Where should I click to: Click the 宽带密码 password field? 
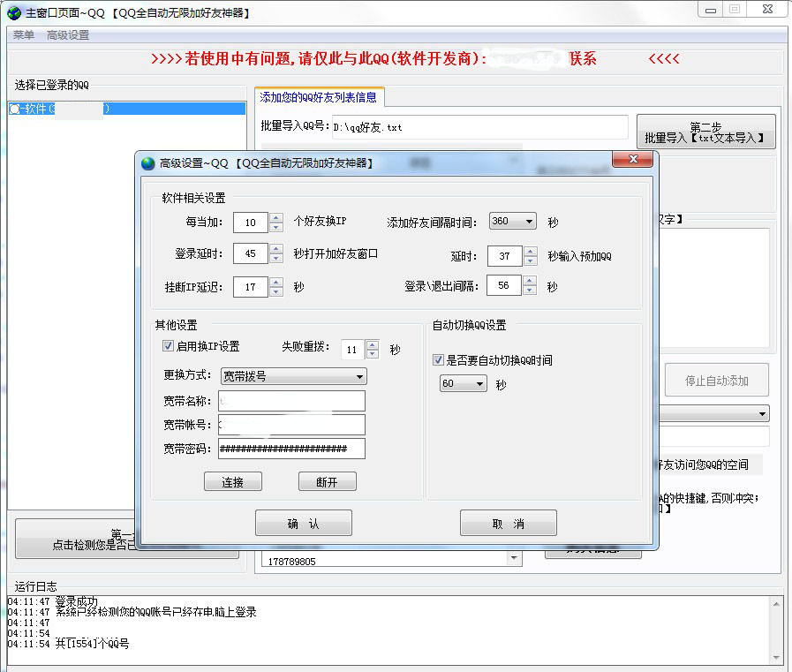click(x=291, y=449)
